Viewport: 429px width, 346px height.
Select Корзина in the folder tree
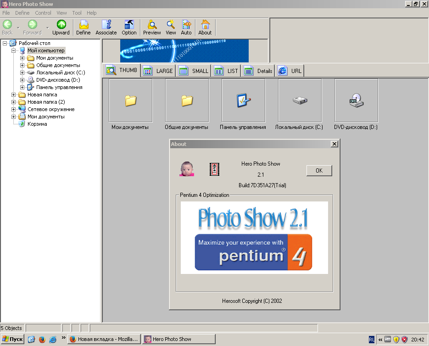(37, 124)
